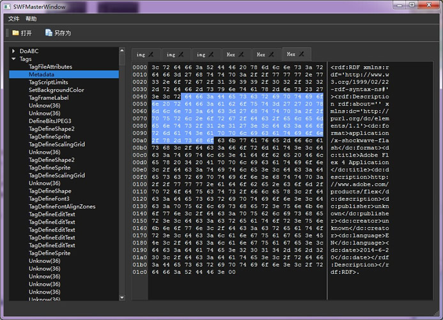Image resolution: width=443 pixels, height=320 pixels.
Task: Click the pin icon on the second img tab
Action: coord(181,54)
